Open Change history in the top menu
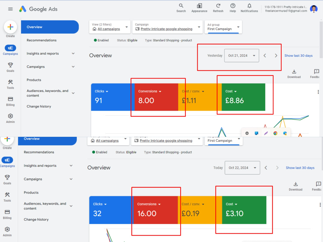This screenshot has width=323, height=242. coord(39,106)
